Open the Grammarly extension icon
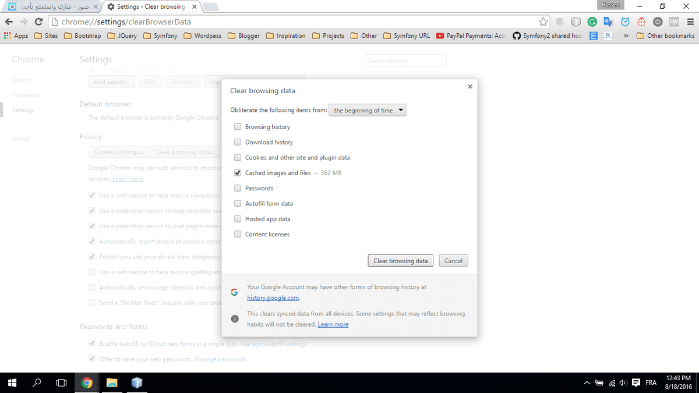Screen dimensions: 699x393 [x=592, y=22]
